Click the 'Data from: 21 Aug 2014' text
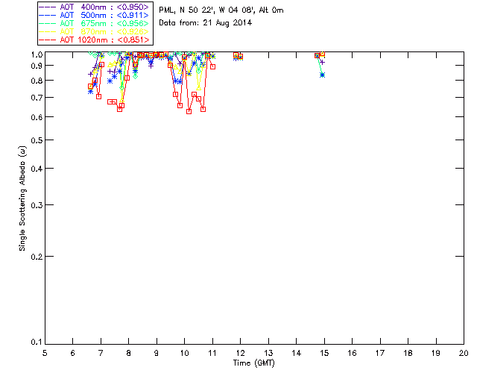The width and height of the screenshot is (477, 382). pyautogui.click(x=206, y=23)
